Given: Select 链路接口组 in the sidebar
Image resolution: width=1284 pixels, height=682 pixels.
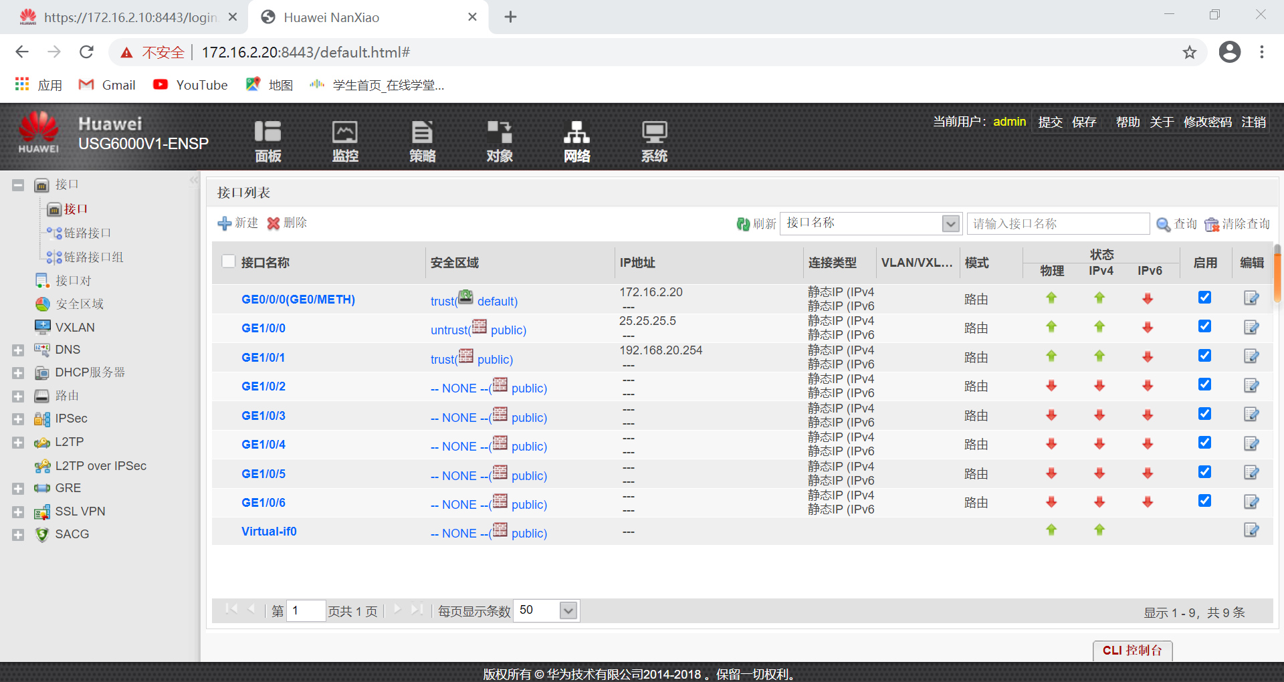Looking at the screenshot, I should pos(94,257).
